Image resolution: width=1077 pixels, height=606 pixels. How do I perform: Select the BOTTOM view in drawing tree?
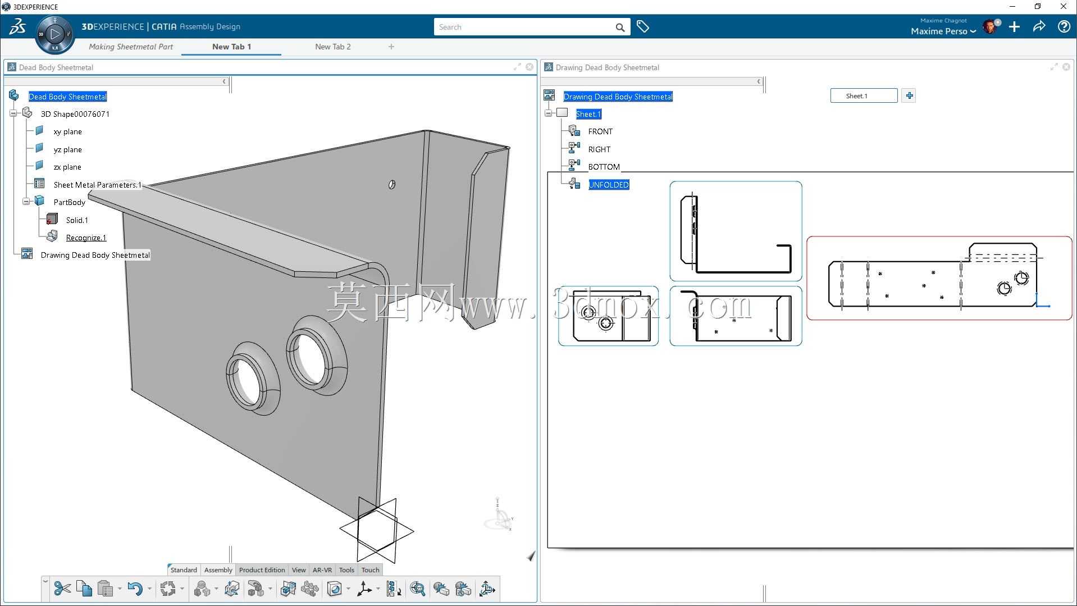point(604,167)
